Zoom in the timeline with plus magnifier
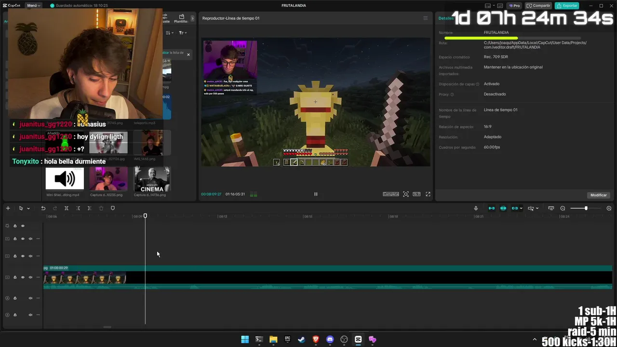 609,208
